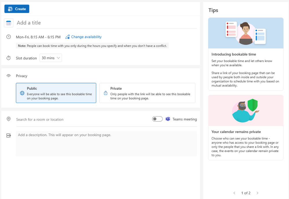Select the Public privacy option

pos(56,93)
